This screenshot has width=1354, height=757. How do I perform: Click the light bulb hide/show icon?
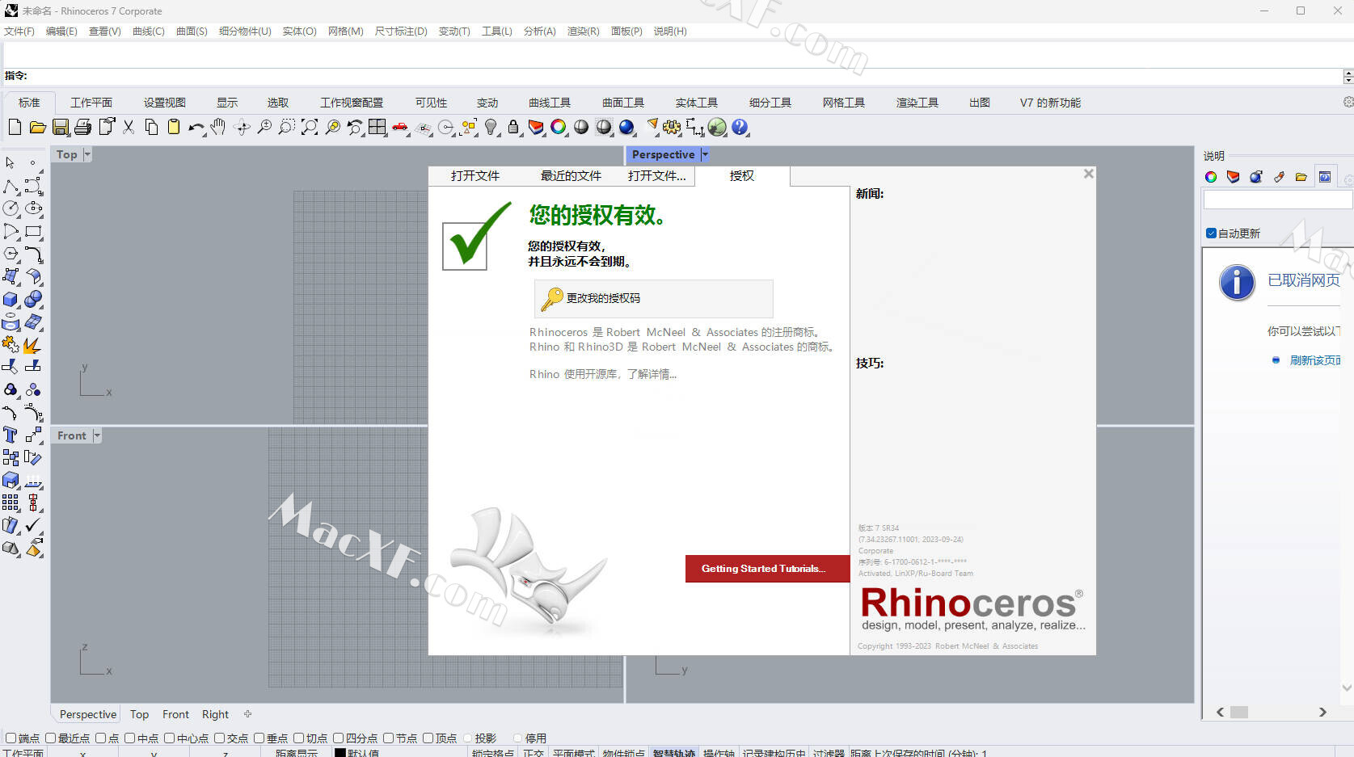pos(491,127)
